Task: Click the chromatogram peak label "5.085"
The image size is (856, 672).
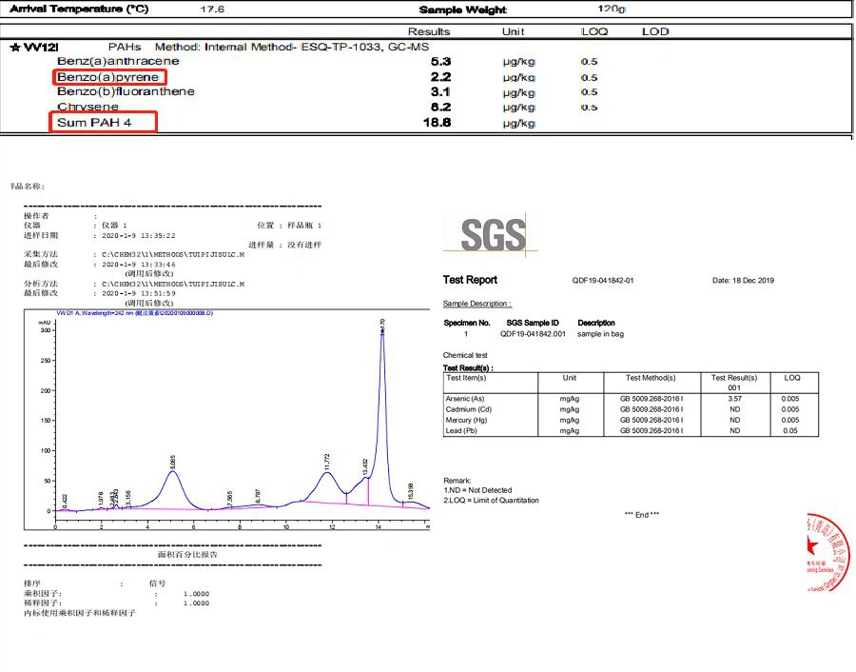Action: point(173,463)
